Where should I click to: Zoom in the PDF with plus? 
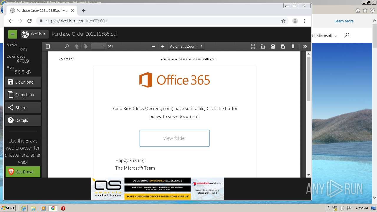(x=163, y=47)
